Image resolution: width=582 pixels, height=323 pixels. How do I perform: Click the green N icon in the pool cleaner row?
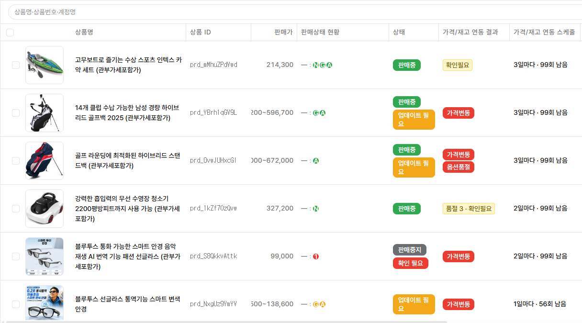point(316,209)
